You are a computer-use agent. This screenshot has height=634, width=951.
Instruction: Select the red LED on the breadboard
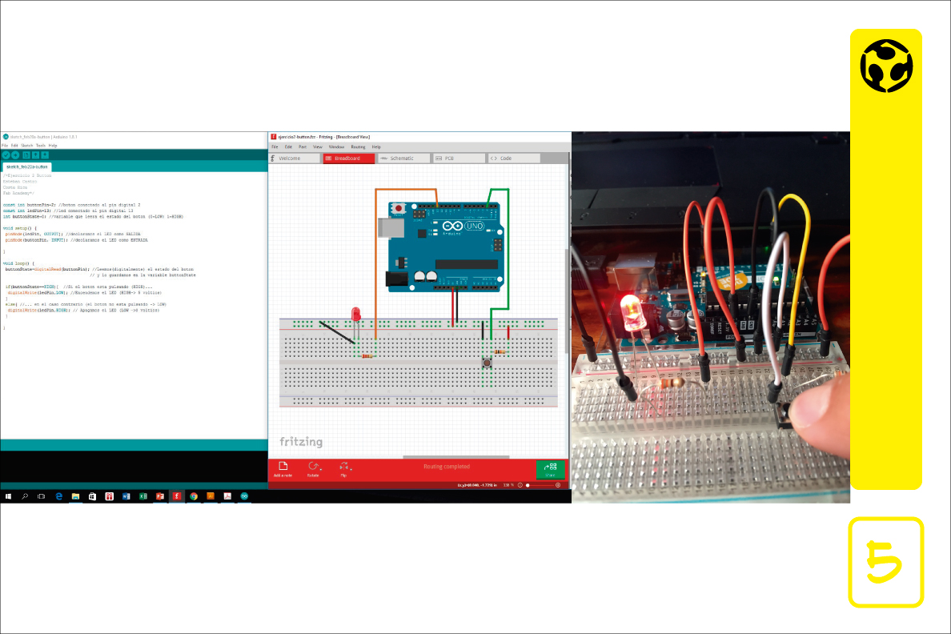tap(356, 315)
